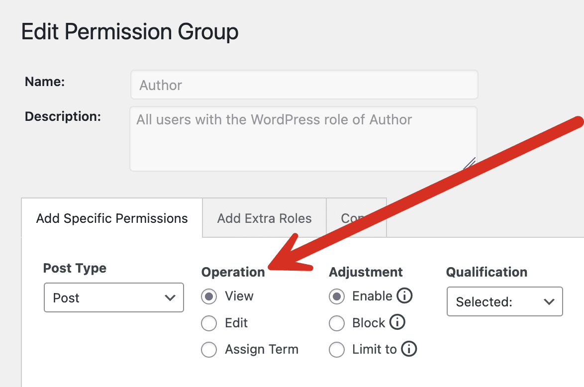Select the Block adjustment option
This screenshot has width=584, height=387.
pyautogui.click(x=337, y=323)
